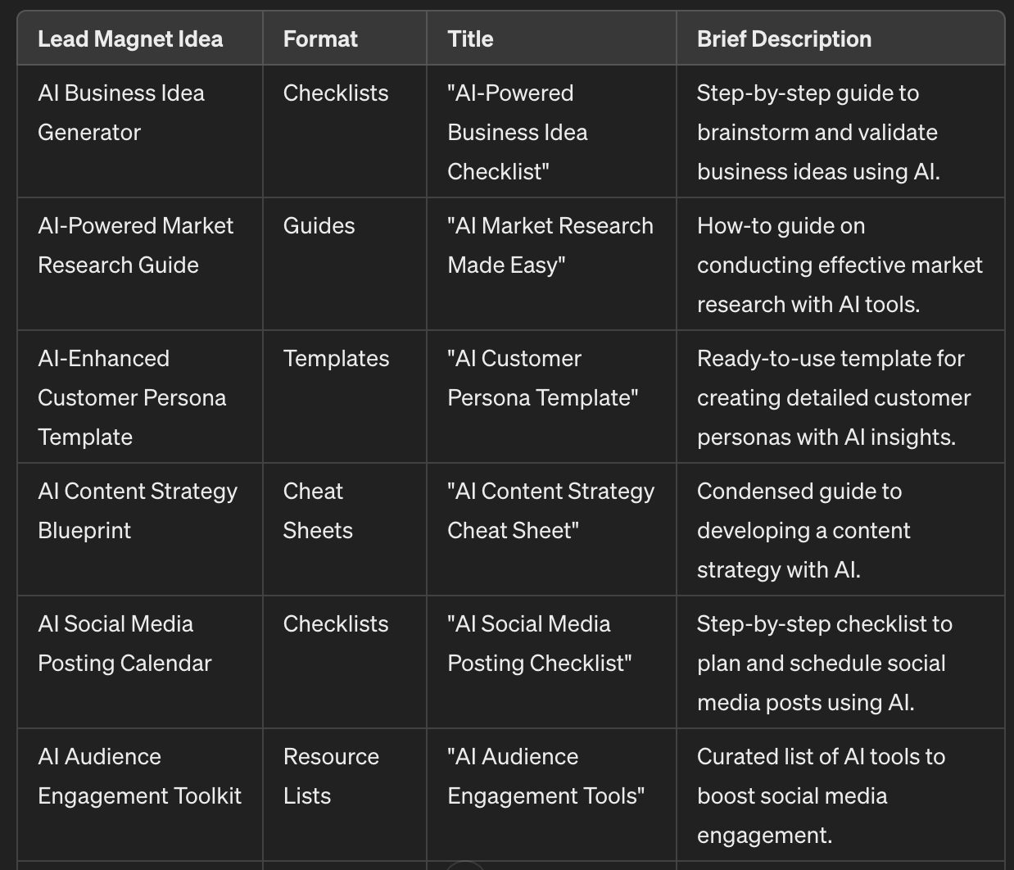Select the "Templates" format cell
The width and height of the screenshot is (1014, 870).
(336, 359)
